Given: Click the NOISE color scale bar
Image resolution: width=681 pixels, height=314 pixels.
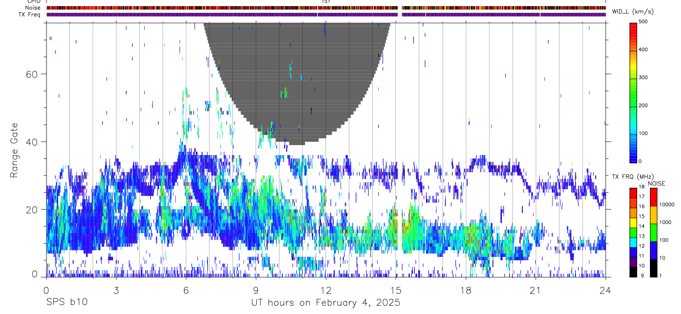Looking at the screenshot, I should coord(654,232).
